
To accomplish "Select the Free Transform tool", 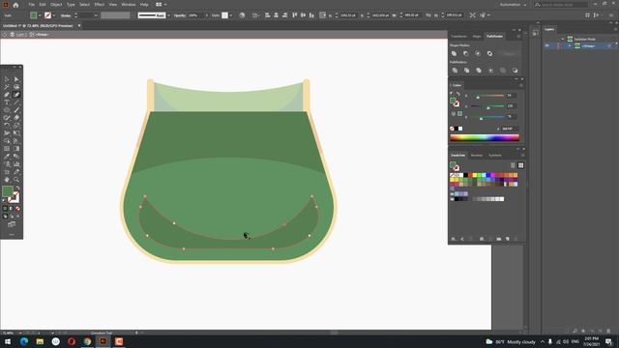I will pos(16,133).
